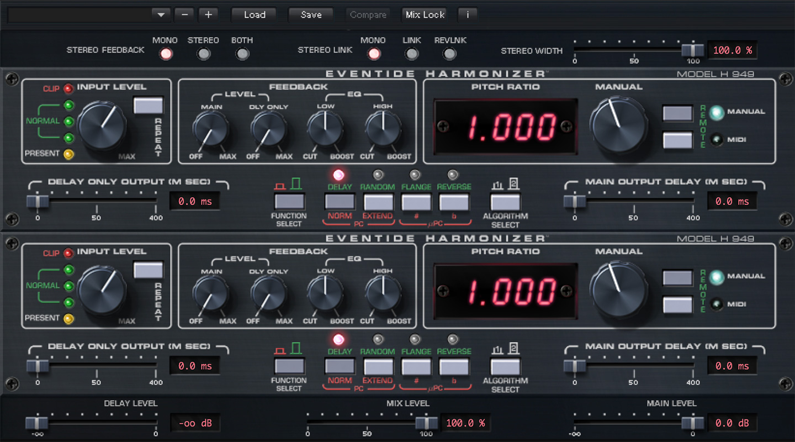This screenshot has height=442, width=795.
Task: Open the info 'i' button
Action: click(468, 15)
